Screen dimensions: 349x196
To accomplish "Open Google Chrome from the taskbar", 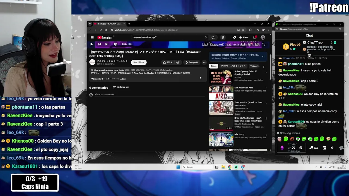I will [x=230, y=167].
